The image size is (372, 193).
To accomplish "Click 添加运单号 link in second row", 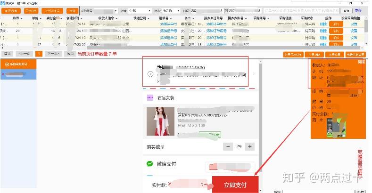I will point(168,31).
